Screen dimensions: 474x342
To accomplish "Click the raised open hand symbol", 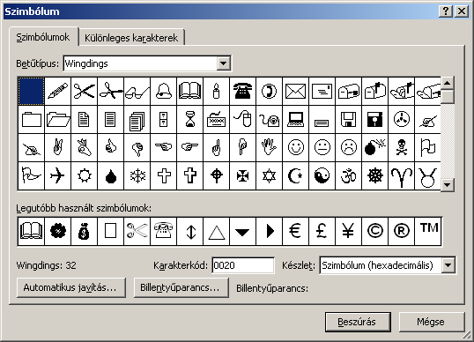I will pos(270,147).
